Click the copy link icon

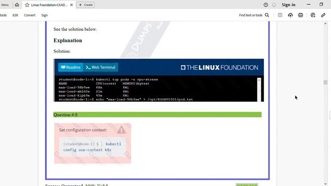click(323, 15)
